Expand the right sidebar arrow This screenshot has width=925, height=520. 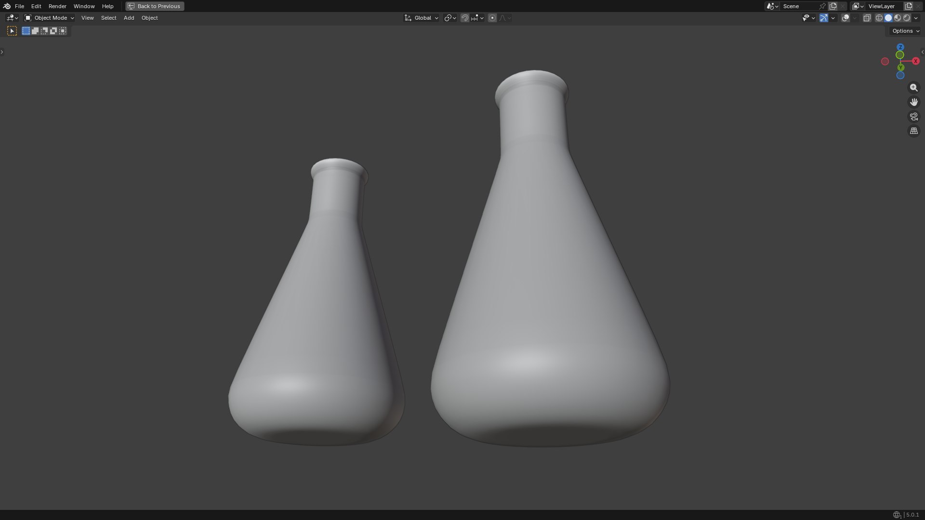click(923, 52)
